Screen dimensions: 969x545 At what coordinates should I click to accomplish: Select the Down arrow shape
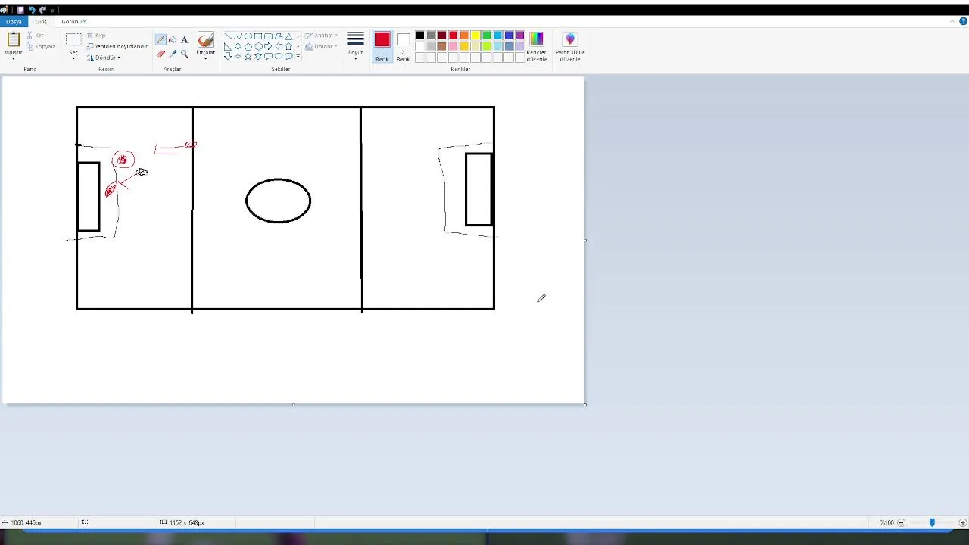point(228,57)
